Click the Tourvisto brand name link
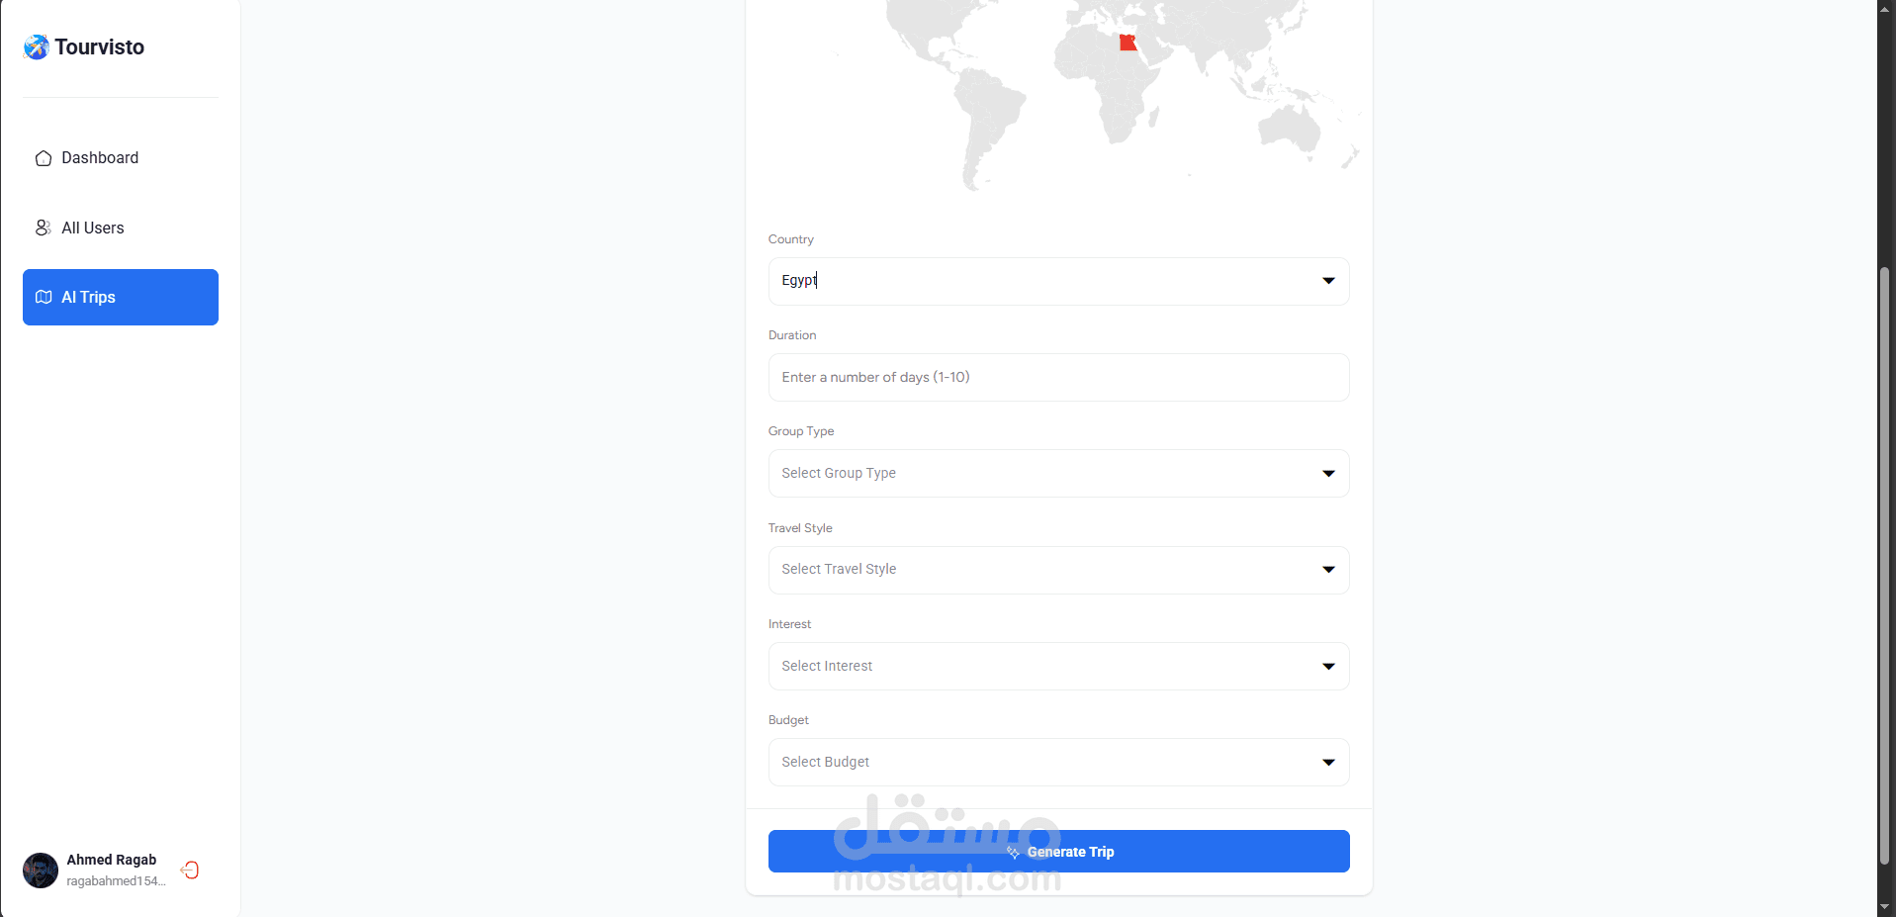Screen dimensions: 1896x917 point(100,47)
